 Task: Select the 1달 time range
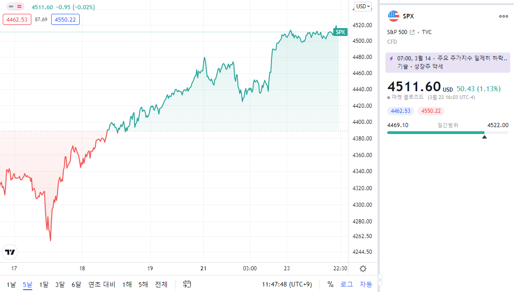44,285
